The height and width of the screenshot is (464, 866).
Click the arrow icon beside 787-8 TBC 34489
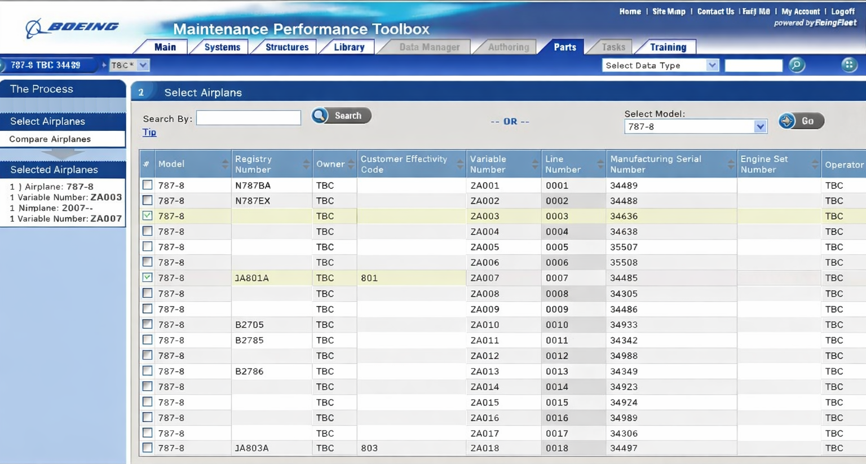[104, 65]
